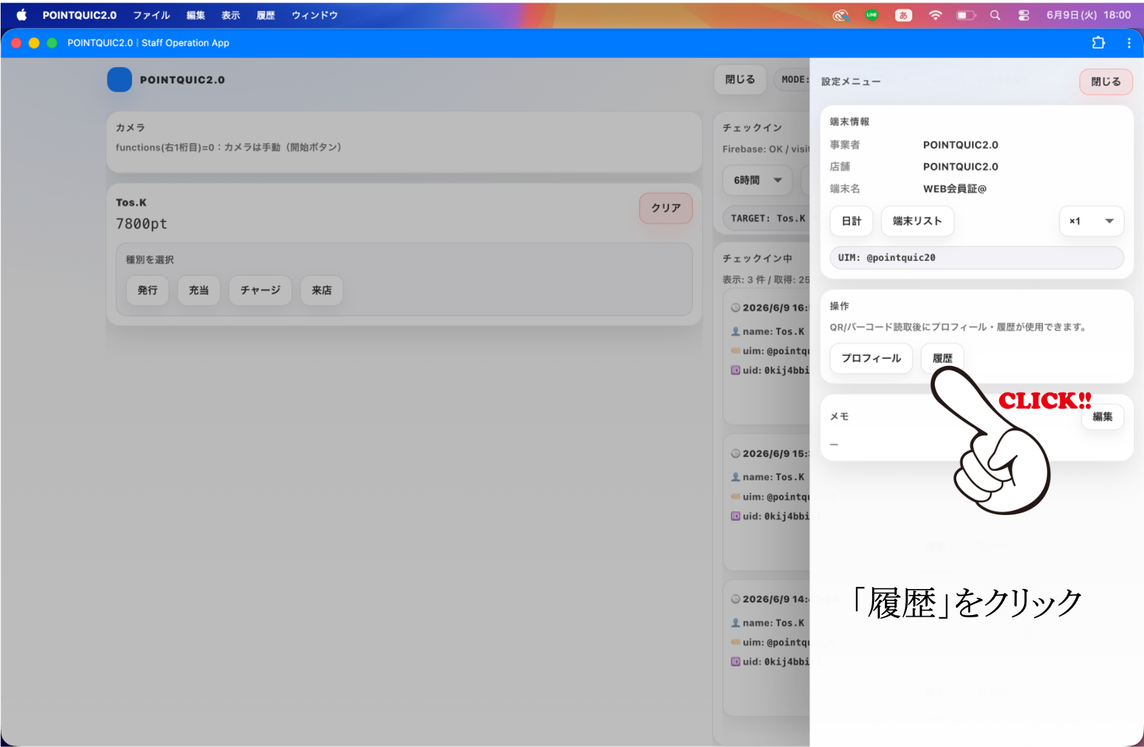Click the Creative Cloud menu bar icon
1144x747 pixels.
(840, 15)
